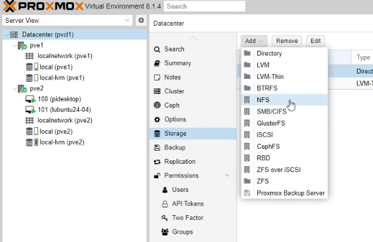Click the pve1 node status icon
Viewport: 373px width, 242px height.
pos(23,45)
